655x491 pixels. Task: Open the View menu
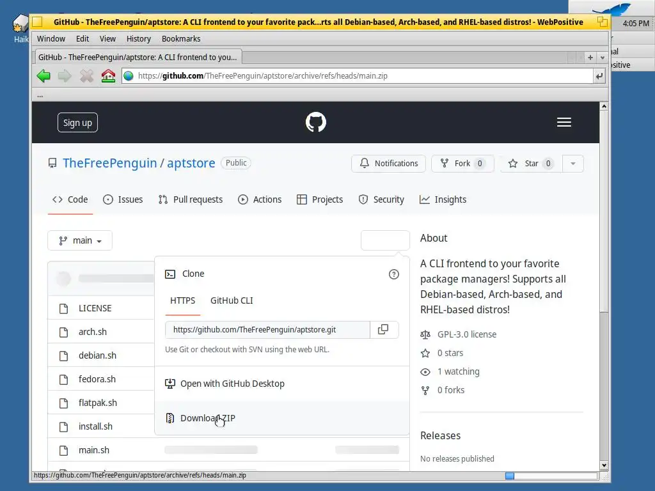(107, 39)
